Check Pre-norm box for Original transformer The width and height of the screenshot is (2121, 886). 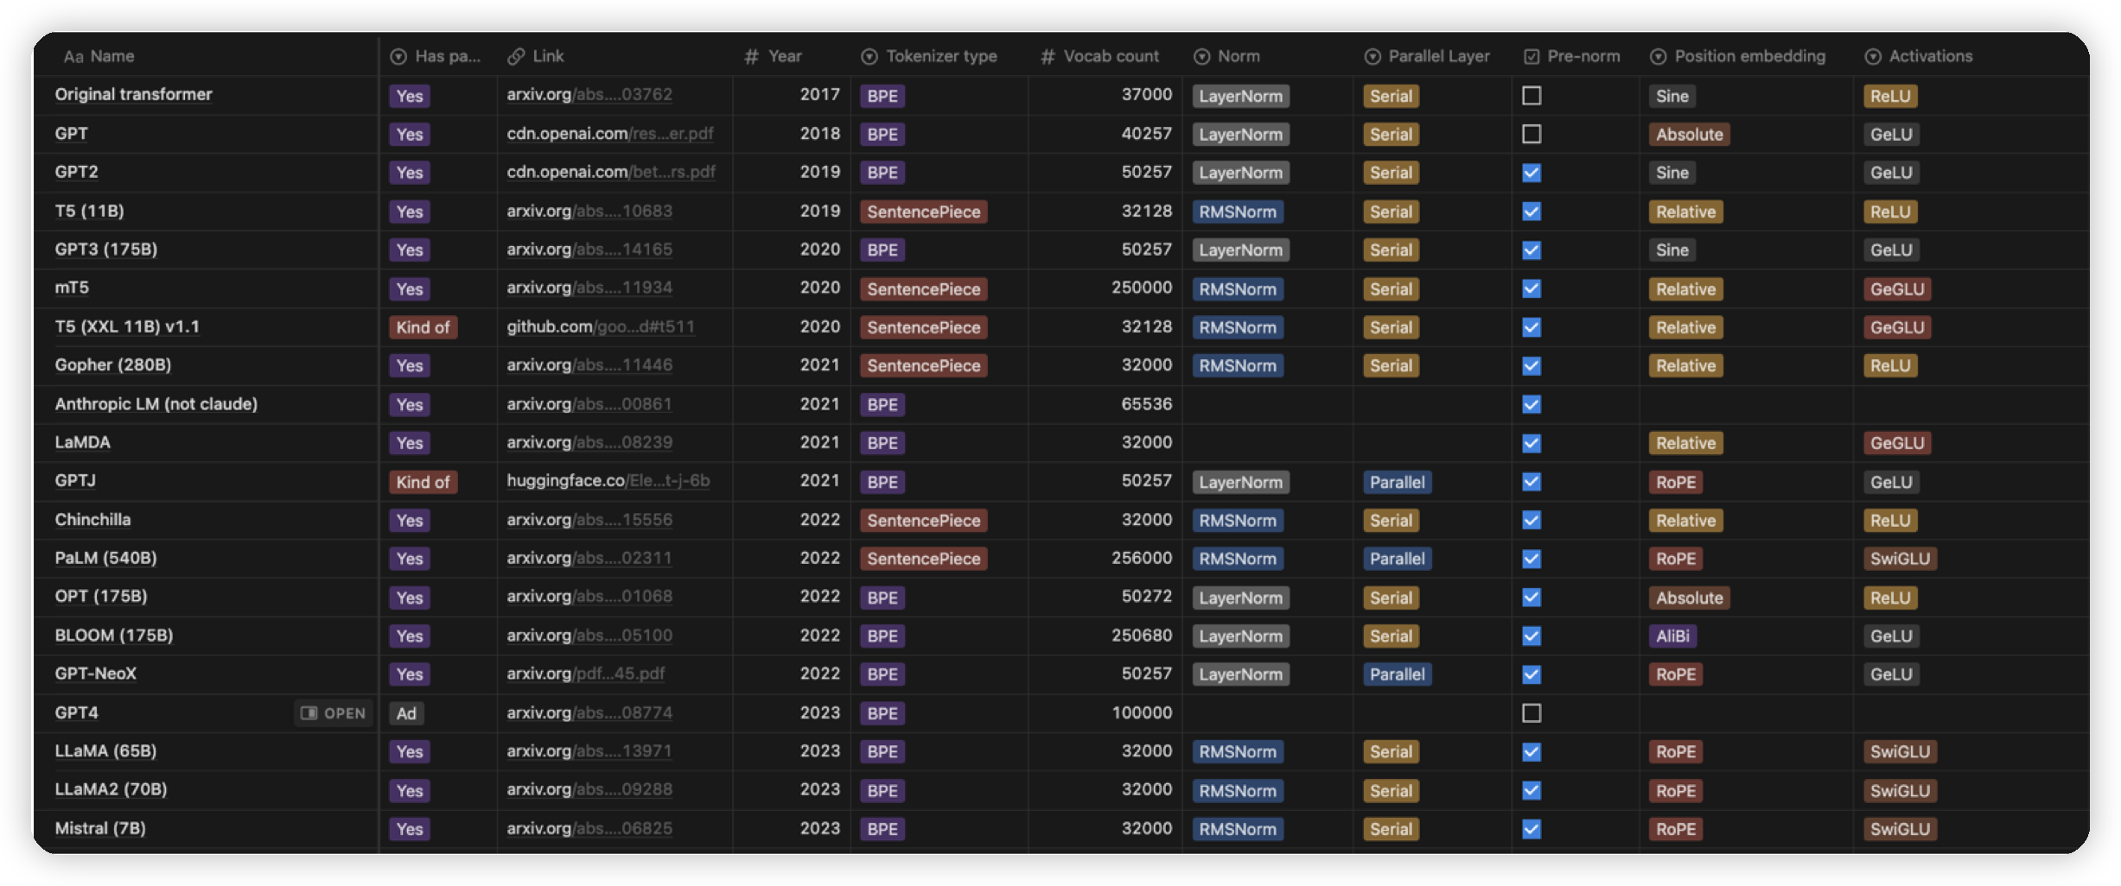click(1532, 96)
